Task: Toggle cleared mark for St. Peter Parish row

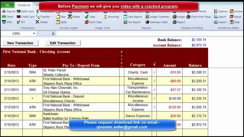Action: point(154,72)
